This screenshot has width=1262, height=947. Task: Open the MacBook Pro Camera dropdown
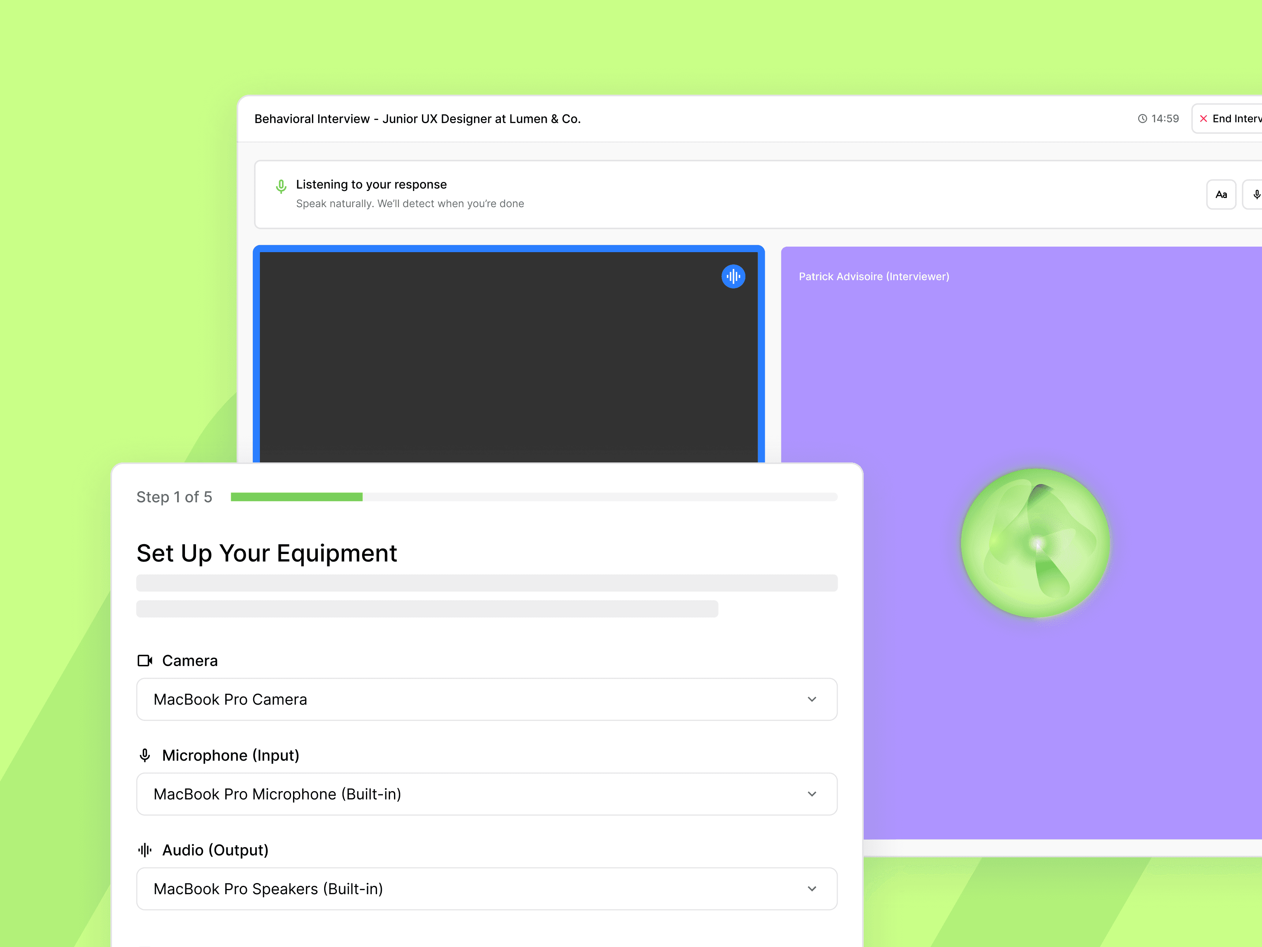pyautogui.click(x=486, y=699)
